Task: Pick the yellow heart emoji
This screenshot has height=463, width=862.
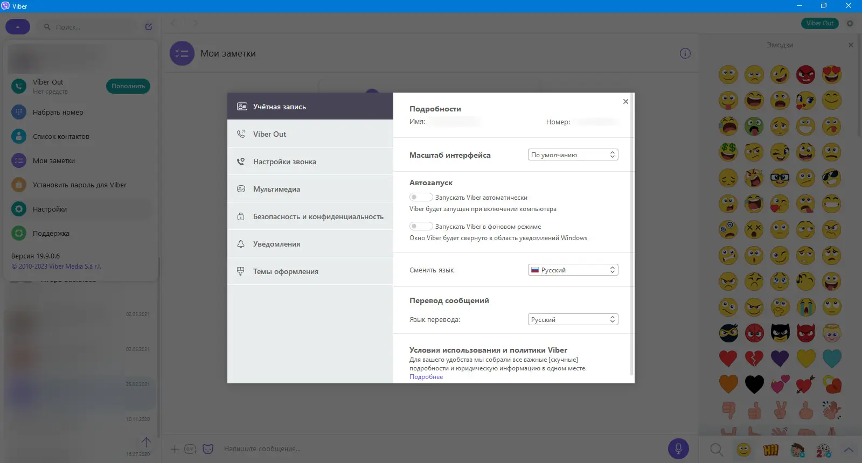Action: pos(806,359)
